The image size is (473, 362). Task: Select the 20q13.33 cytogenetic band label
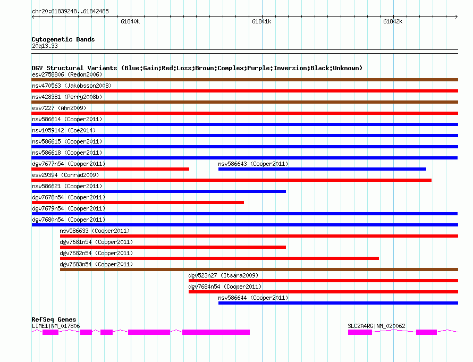pyautogui.click(x=45, y=46)
